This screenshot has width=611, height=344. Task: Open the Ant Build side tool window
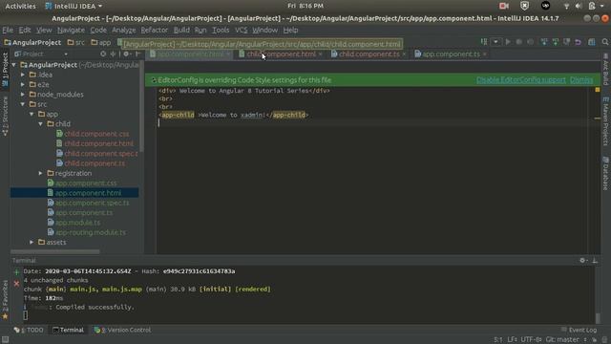coord(605,69)
